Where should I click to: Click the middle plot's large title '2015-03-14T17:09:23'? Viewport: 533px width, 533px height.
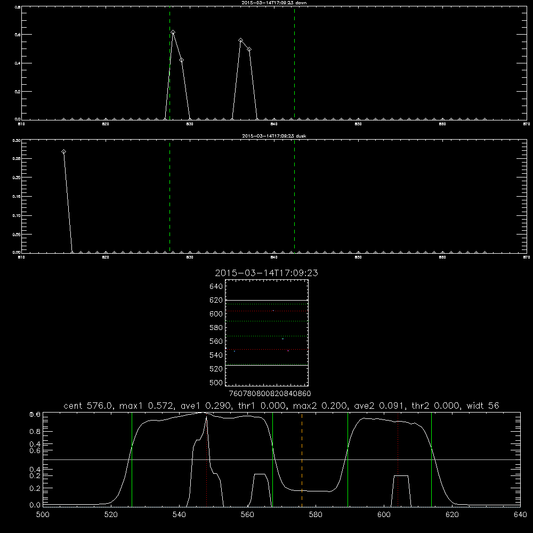266,273
